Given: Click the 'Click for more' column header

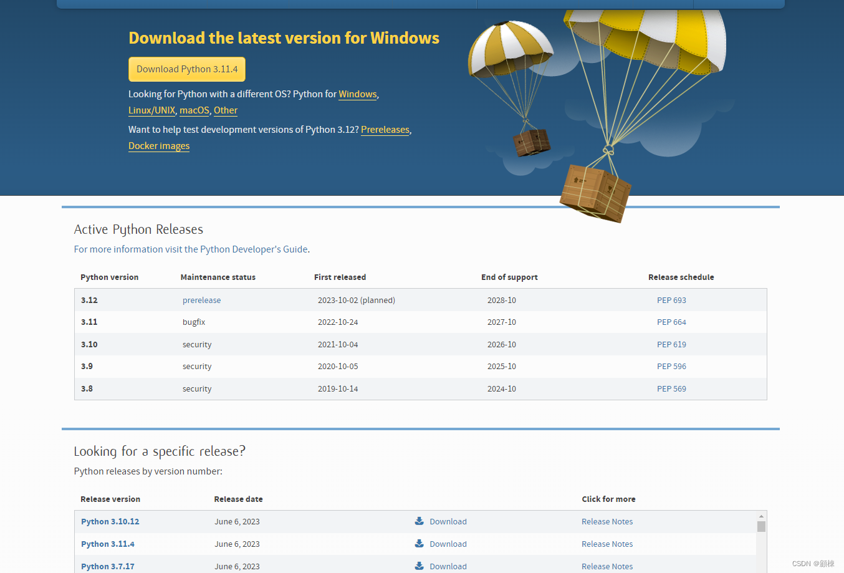Looking at the screenshot, I should (608, 499).
